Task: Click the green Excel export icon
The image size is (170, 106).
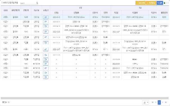Action: (164, 3)
